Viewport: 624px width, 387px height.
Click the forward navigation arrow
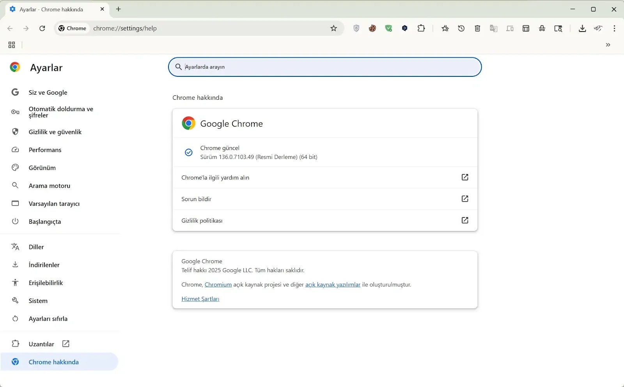point(26,28)
